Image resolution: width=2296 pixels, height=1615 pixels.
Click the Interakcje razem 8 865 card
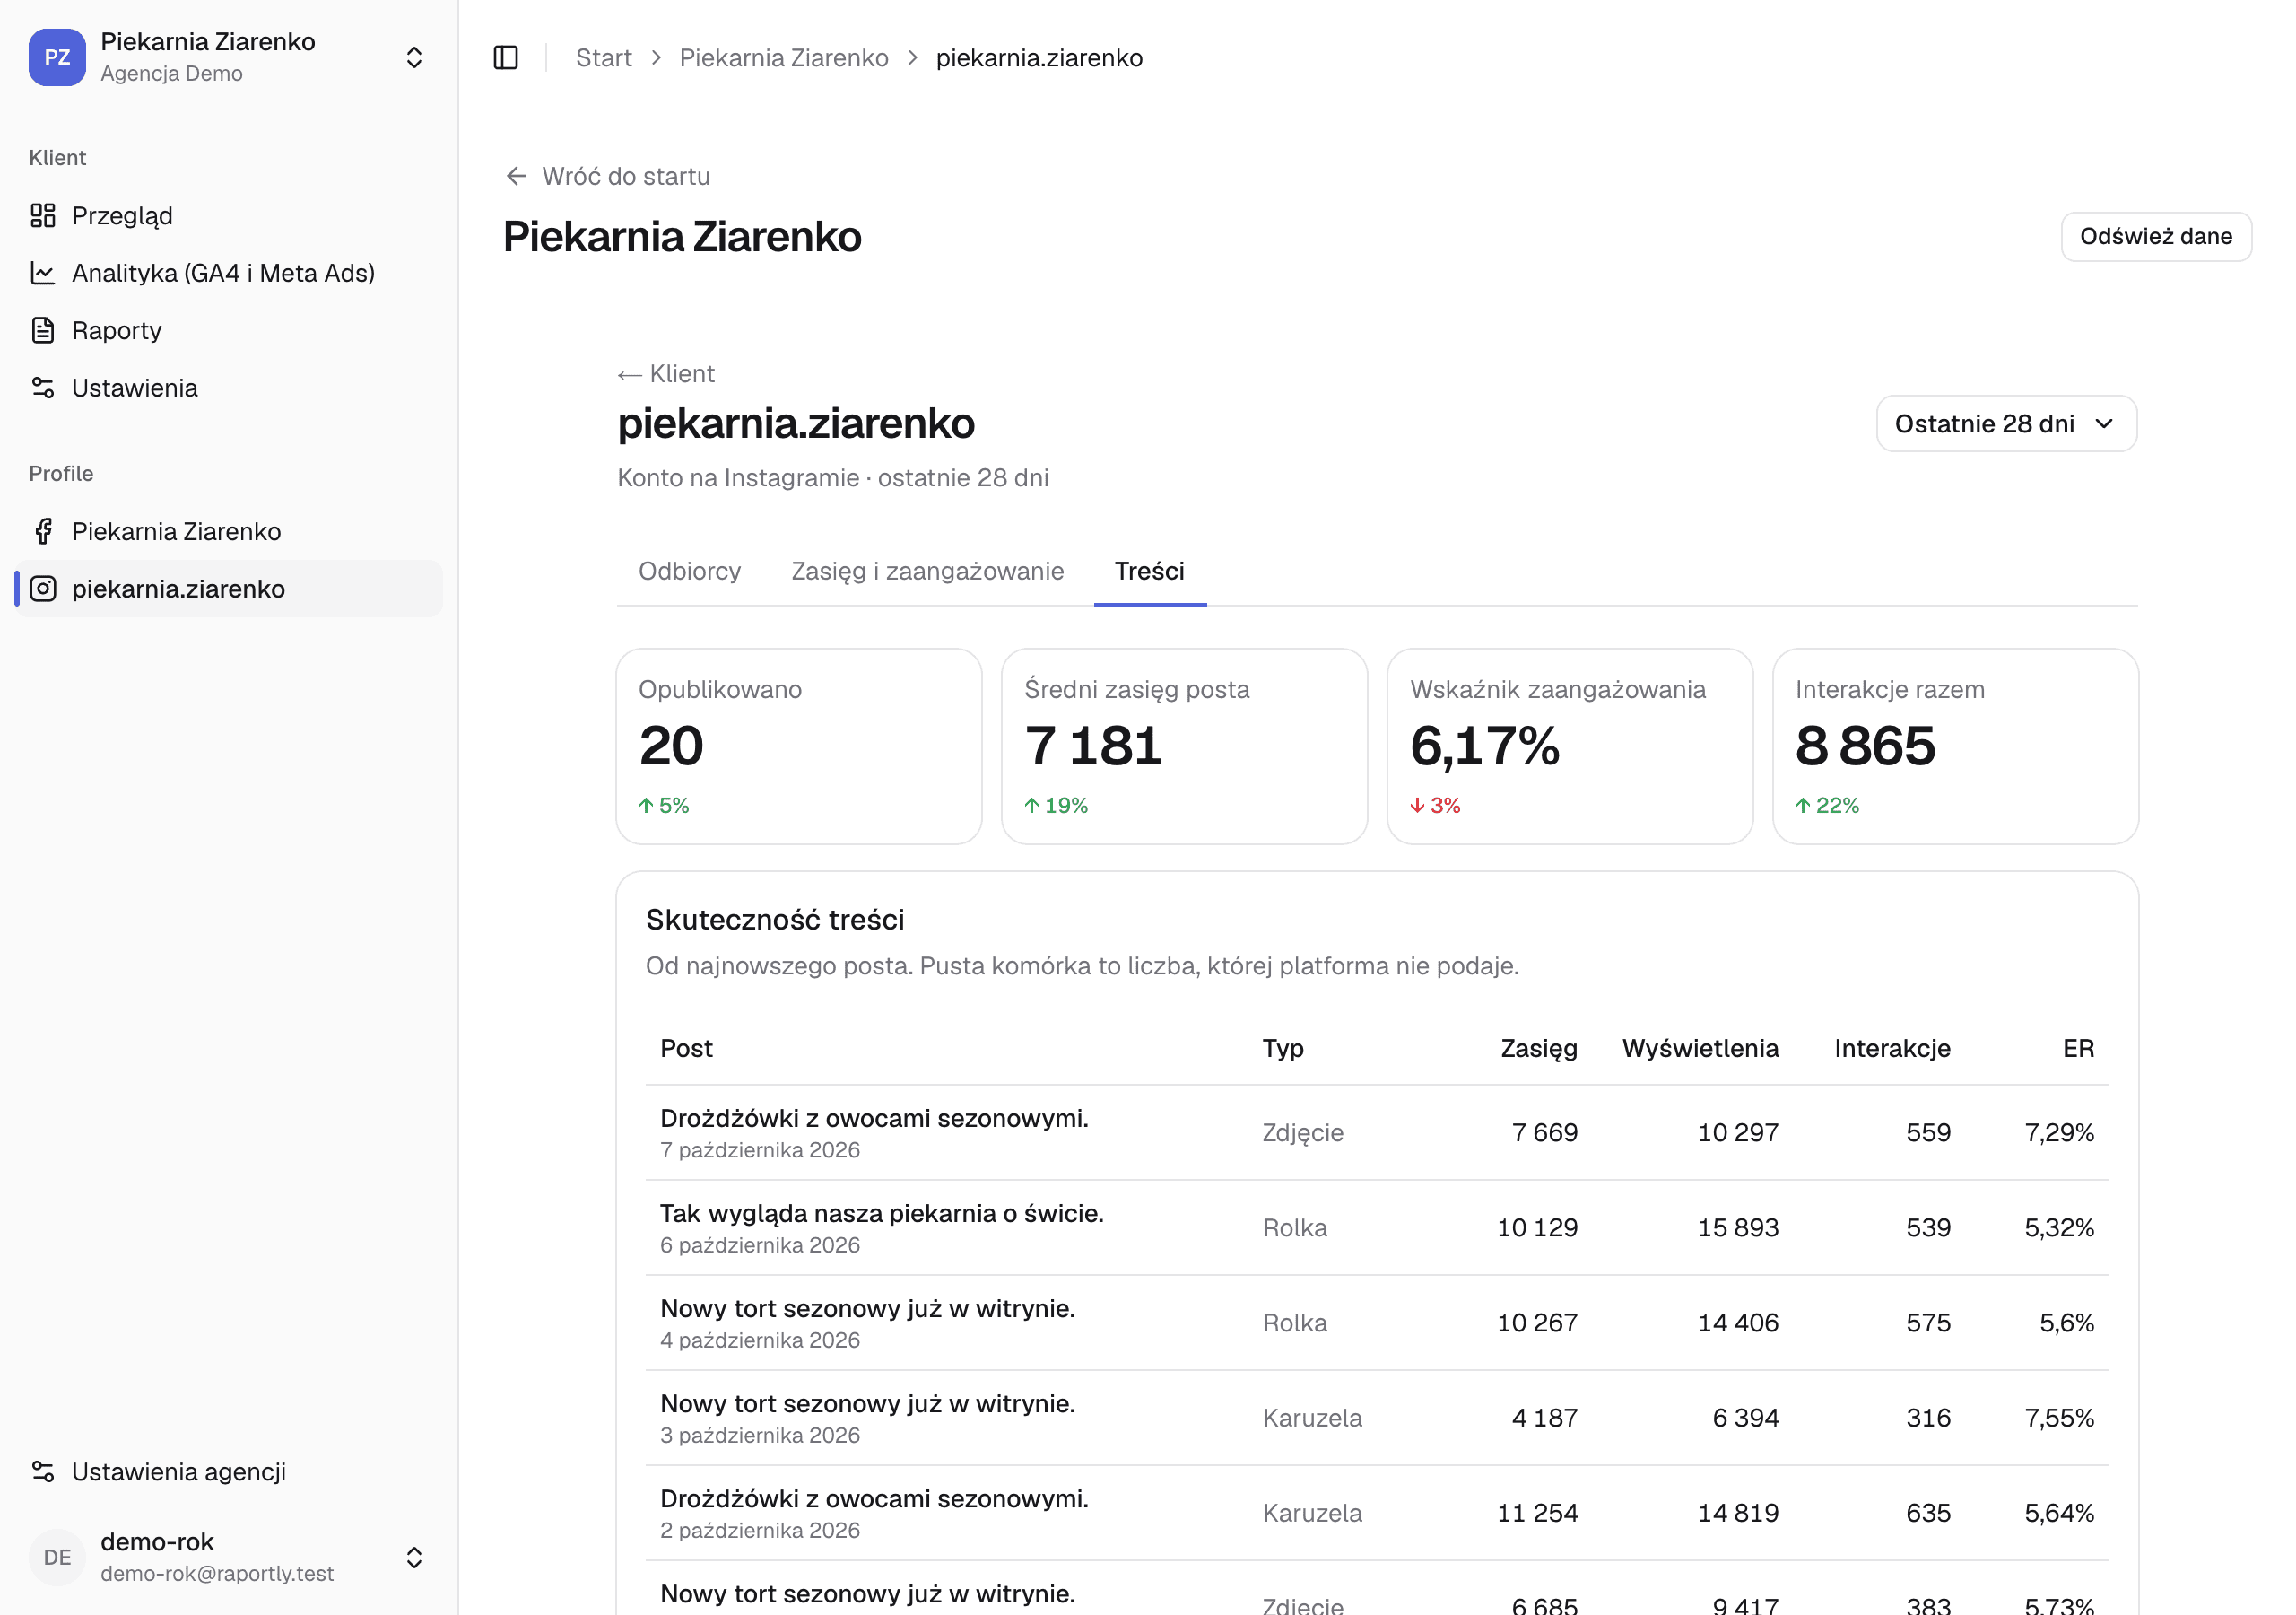[x=1955, y=746]
